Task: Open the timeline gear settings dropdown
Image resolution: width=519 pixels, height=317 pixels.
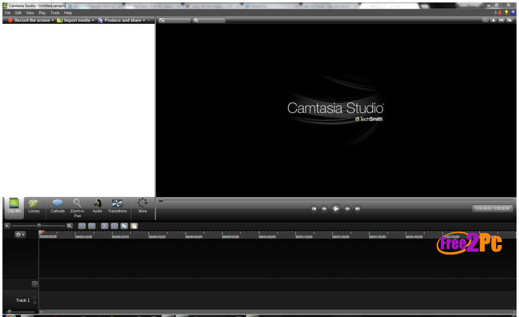Action: point(20,234)
